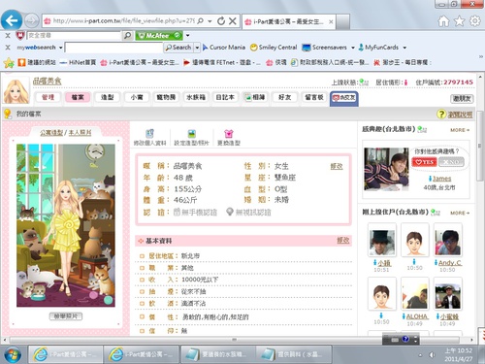Click the help question mark icon
485x364 pixels.
[x=441, y=114]
